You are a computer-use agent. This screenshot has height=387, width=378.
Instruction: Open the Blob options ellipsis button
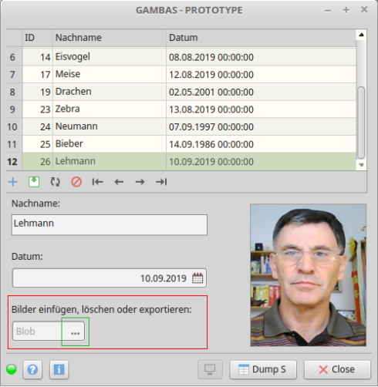click(x=75, y=331)
